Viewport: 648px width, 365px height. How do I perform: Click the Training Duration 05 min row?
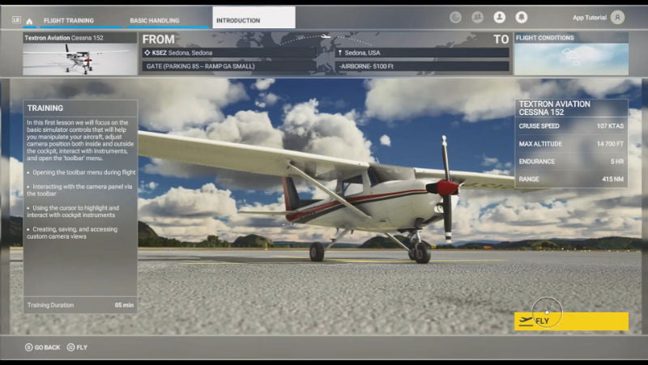click(x=80, y=305)
